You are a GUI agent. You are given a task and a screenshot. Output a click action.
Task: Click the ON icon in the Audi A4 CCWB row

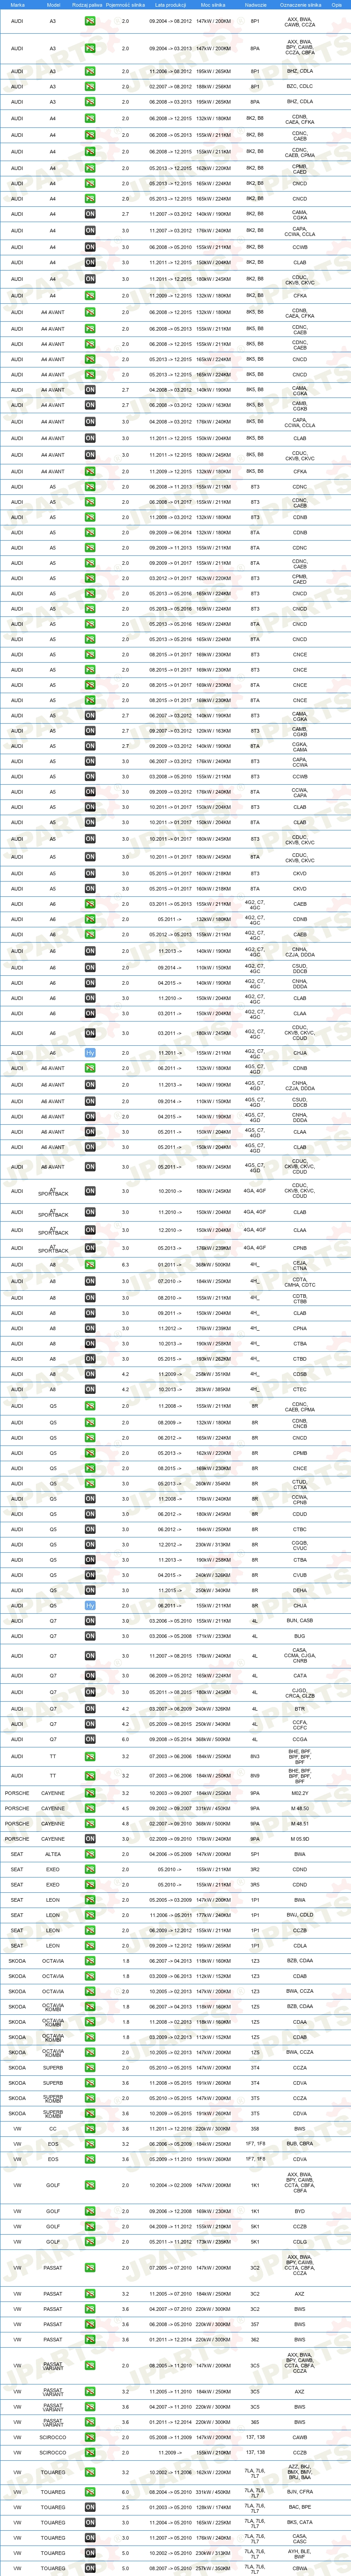click(x=90, y=247)
